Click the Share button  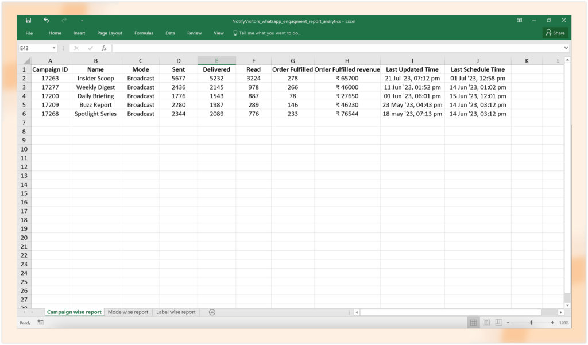(555, 33)
